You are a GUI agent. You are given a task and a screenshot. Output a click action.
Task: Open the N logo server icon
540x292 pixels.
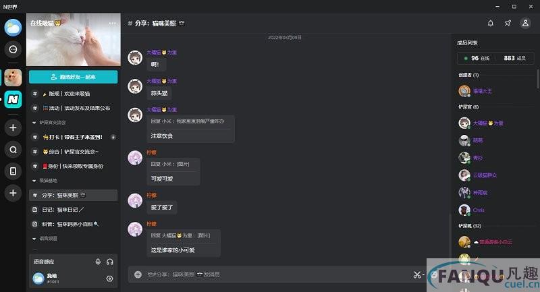pos(13,99)
